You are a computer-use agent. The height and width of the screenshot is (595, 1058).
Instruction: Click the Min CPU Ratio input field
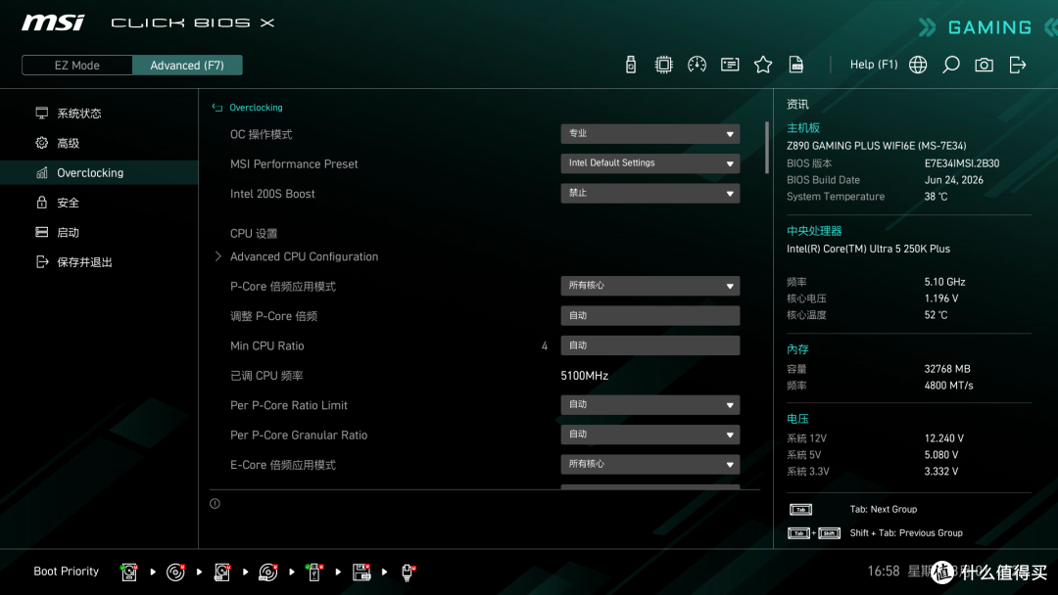tap(649, 345)
